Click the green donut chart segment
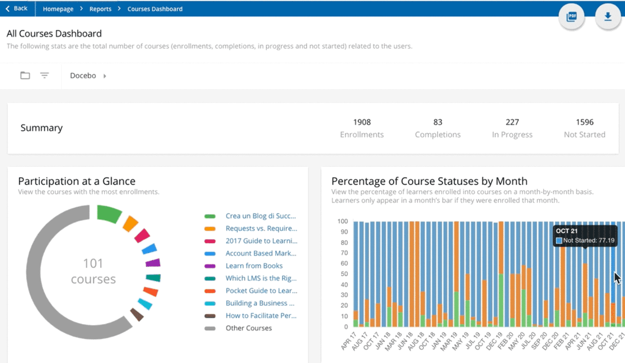 108,214
